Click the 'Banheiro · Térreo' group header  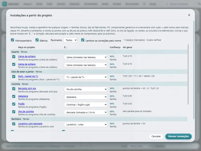[x=99, y=119]
